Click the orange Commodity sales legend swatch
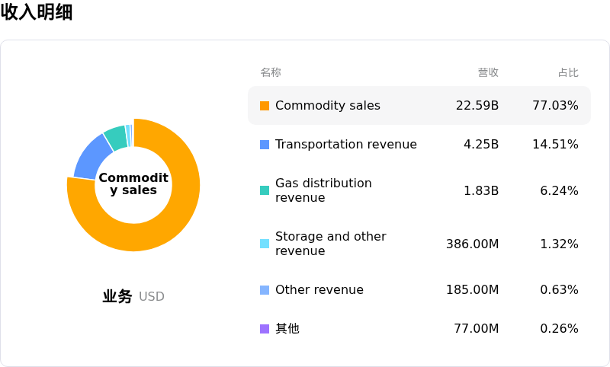The height and width of the screenshot is (367, 610). [265, 106]
